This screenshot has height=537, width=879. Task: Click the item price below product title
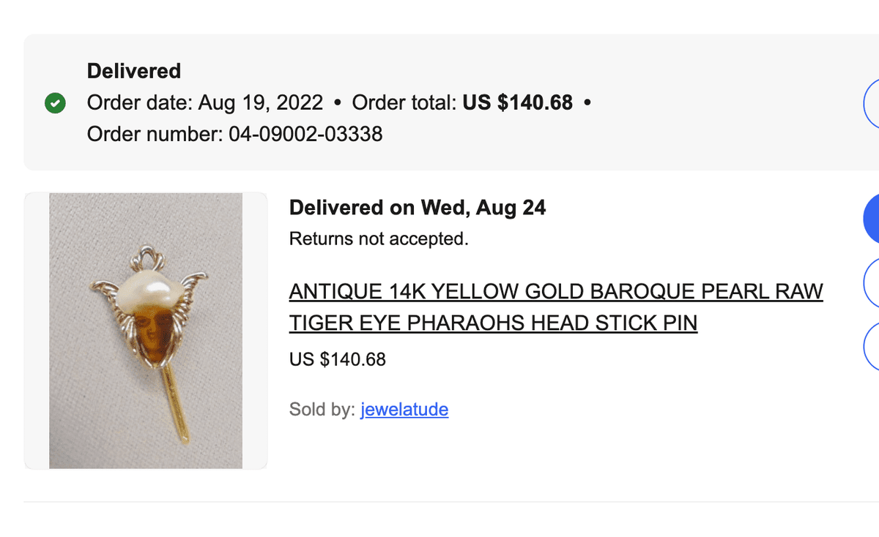(338, 359)
